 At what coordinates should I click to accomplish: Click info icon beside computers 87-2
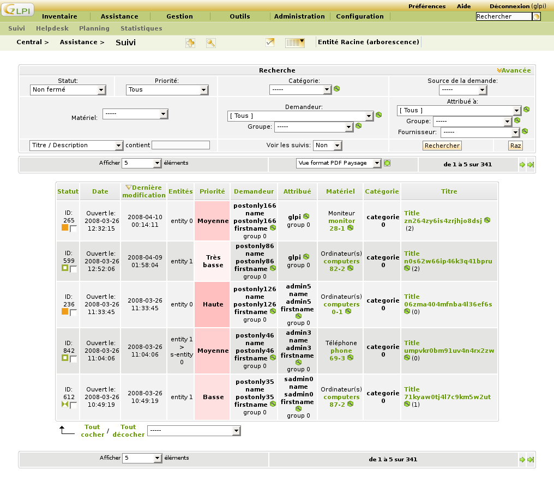[351, 404]
